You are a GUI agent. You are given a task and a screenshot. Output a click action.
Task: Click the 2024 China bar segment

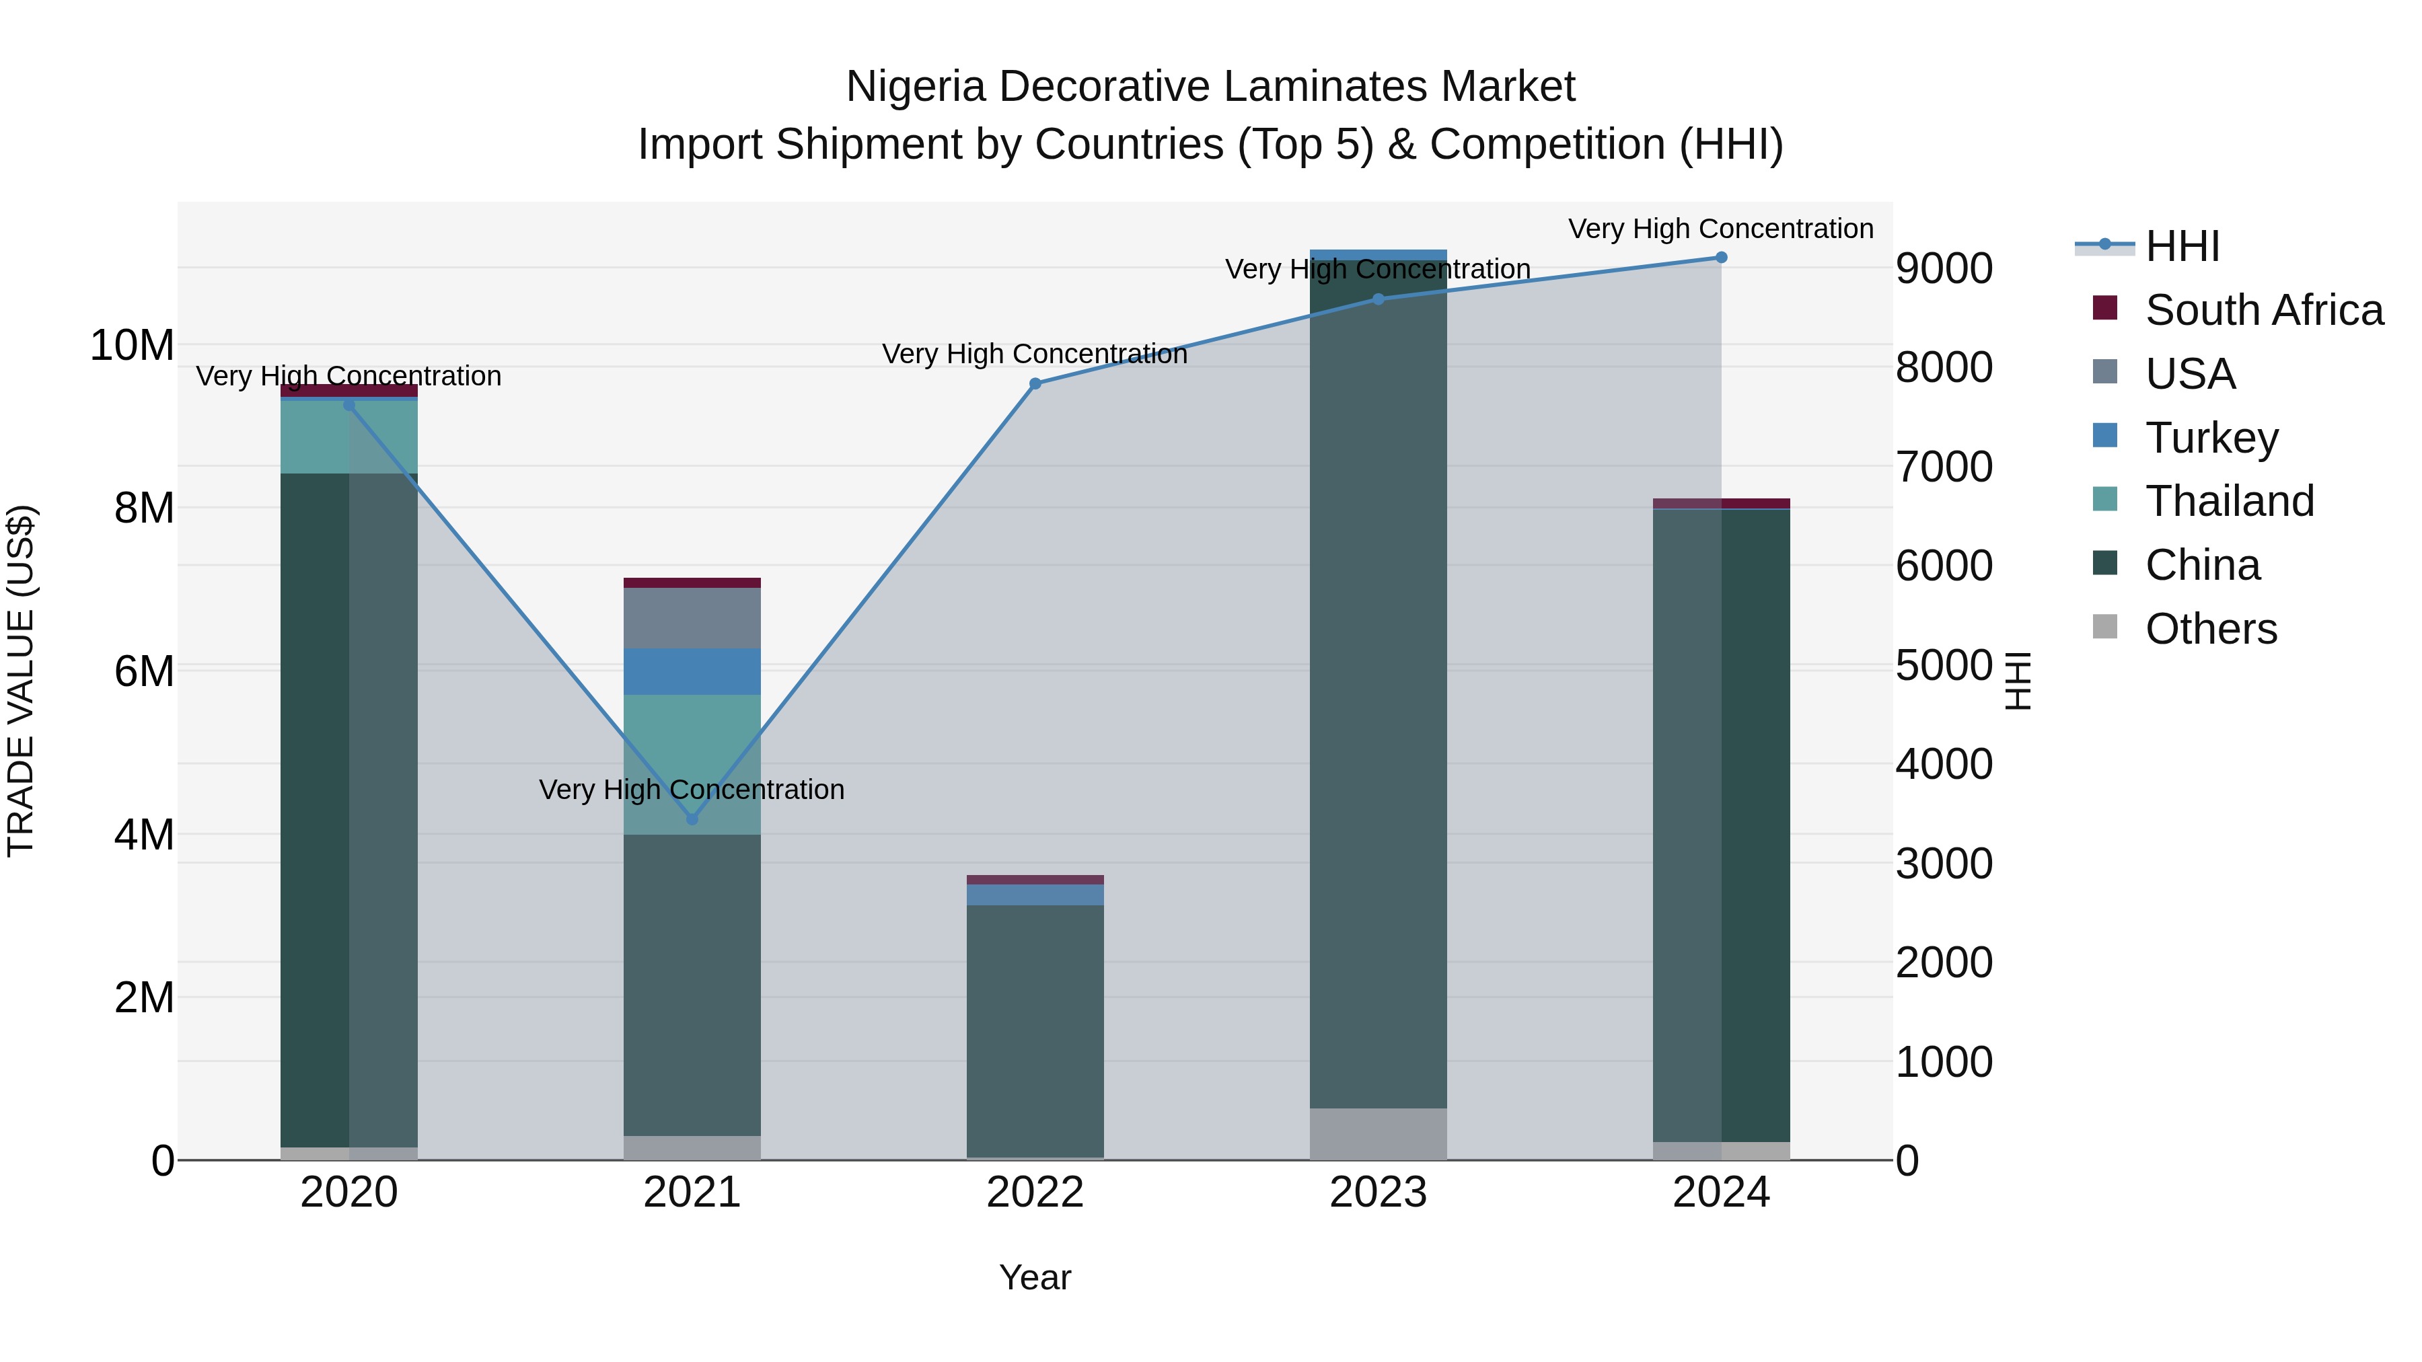1722,825
